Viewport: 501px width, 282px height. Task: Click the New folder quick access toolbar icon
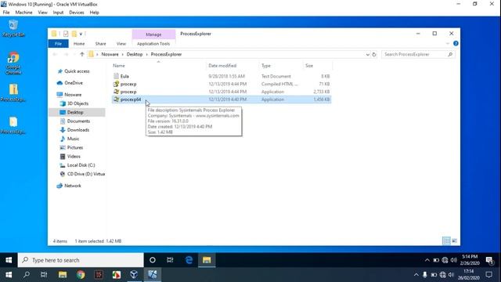click(x=74, y=34)
